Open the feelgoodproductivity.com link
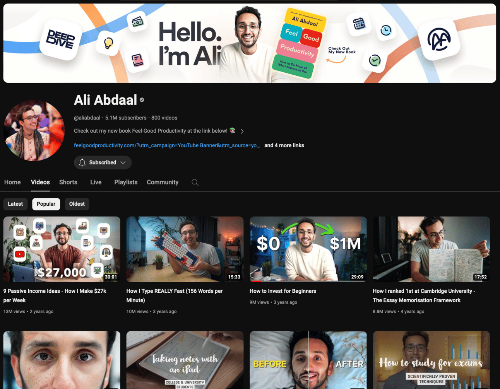The height and width of the screenshot is (389, 500). 167,145
